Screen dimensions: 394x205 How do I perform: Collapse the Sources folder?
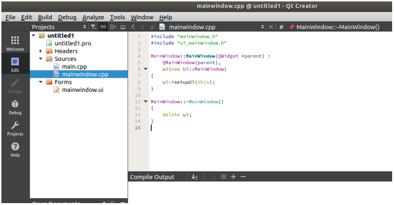[x=41, y=59]
